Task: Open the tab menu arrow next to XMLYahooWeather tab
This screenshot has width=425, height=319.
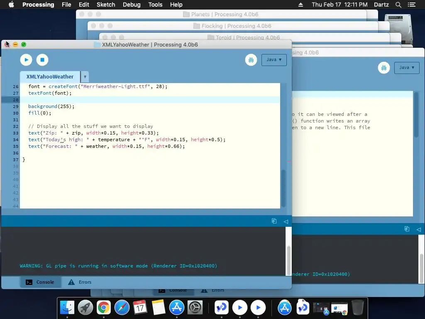Action: tap(85, 77)
